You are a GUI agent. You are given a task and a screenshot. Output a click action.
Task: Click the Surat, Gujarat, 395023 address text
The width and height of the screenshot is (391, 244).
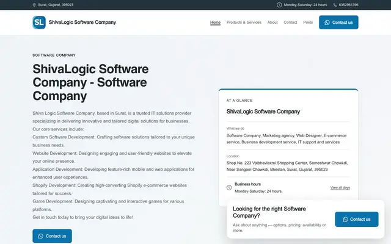point(56,5)
